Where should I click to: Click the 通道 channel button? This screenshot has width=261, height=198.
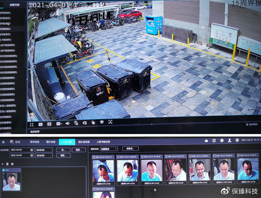[x=79, y=150]
